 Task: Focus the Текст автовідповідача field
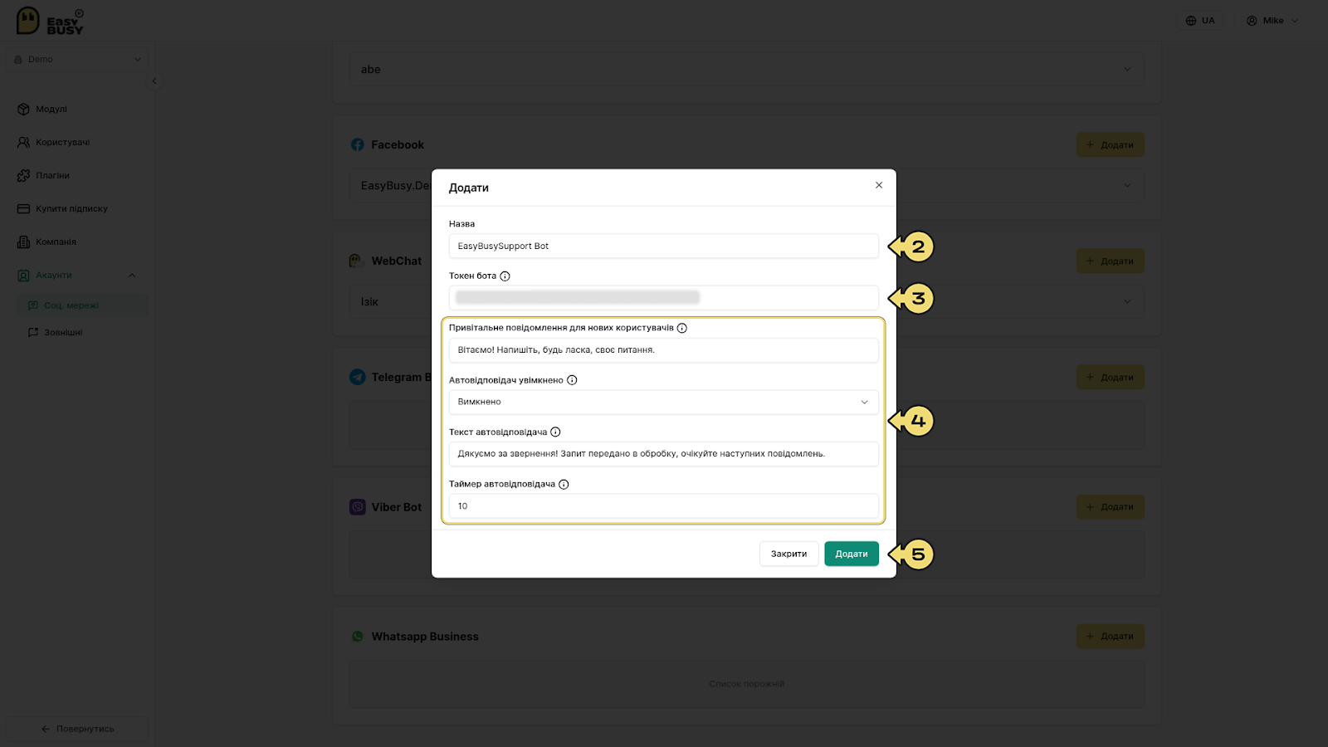point(664,454)
